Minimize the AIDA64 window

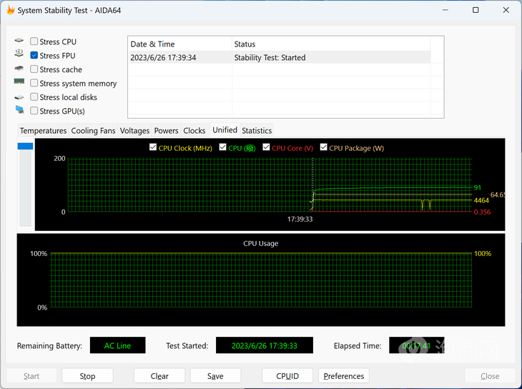point(445,10)
